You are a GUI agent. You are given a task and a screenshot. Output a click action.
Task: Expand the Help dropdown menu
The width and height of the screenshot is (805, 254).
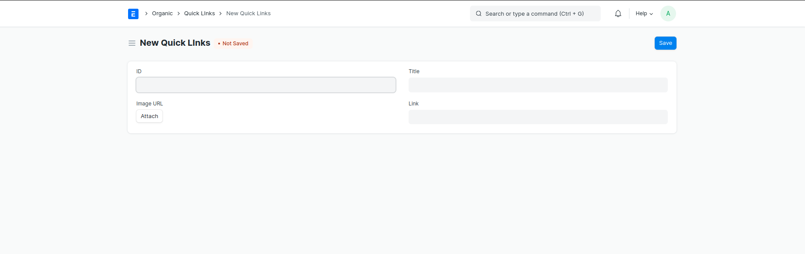641,14
